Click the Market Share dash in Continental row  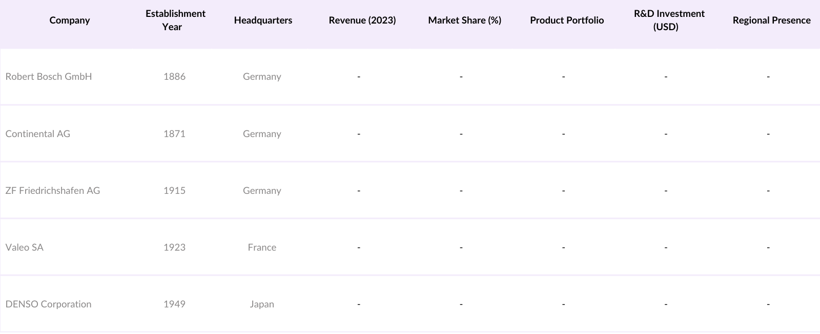(x=461, y=134)
